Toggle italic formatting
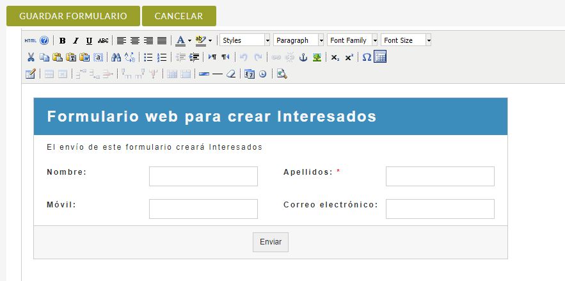The width and height of the screenshot is (565, 281). pyautogui.click(x=76, y=40)
